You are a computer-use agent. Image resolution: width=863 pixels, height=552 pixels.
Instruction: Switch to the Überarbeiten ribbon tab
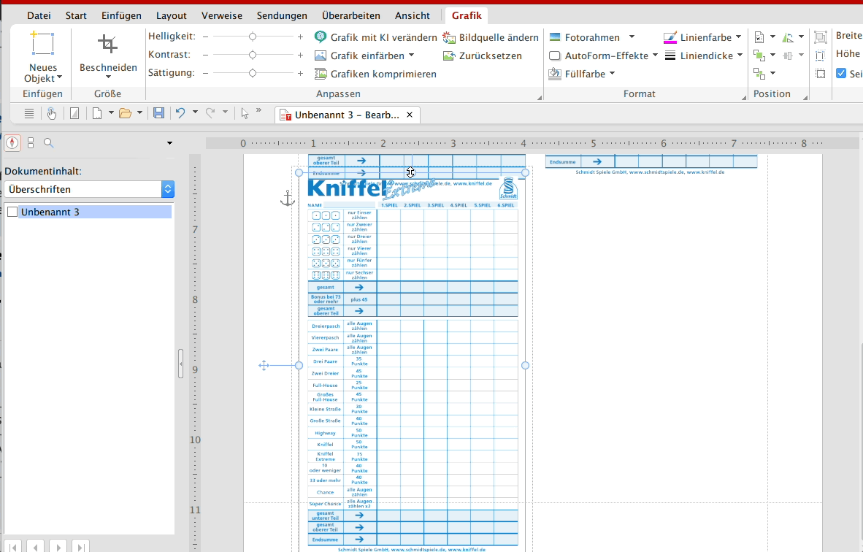coord(351,15)
